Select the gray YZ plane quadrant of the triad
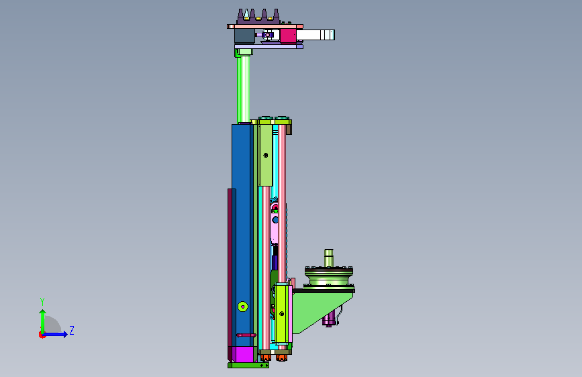This screenshot has height=377, width=582. click(53, 325)
